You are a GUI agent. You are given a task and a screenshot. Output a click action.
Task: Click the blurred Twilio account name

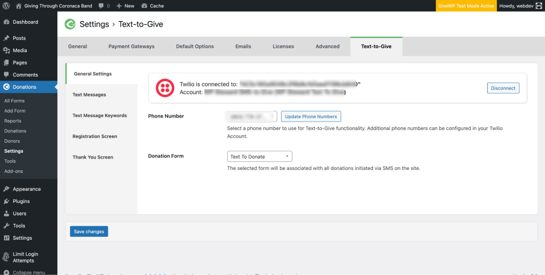[x=274, y=92]
